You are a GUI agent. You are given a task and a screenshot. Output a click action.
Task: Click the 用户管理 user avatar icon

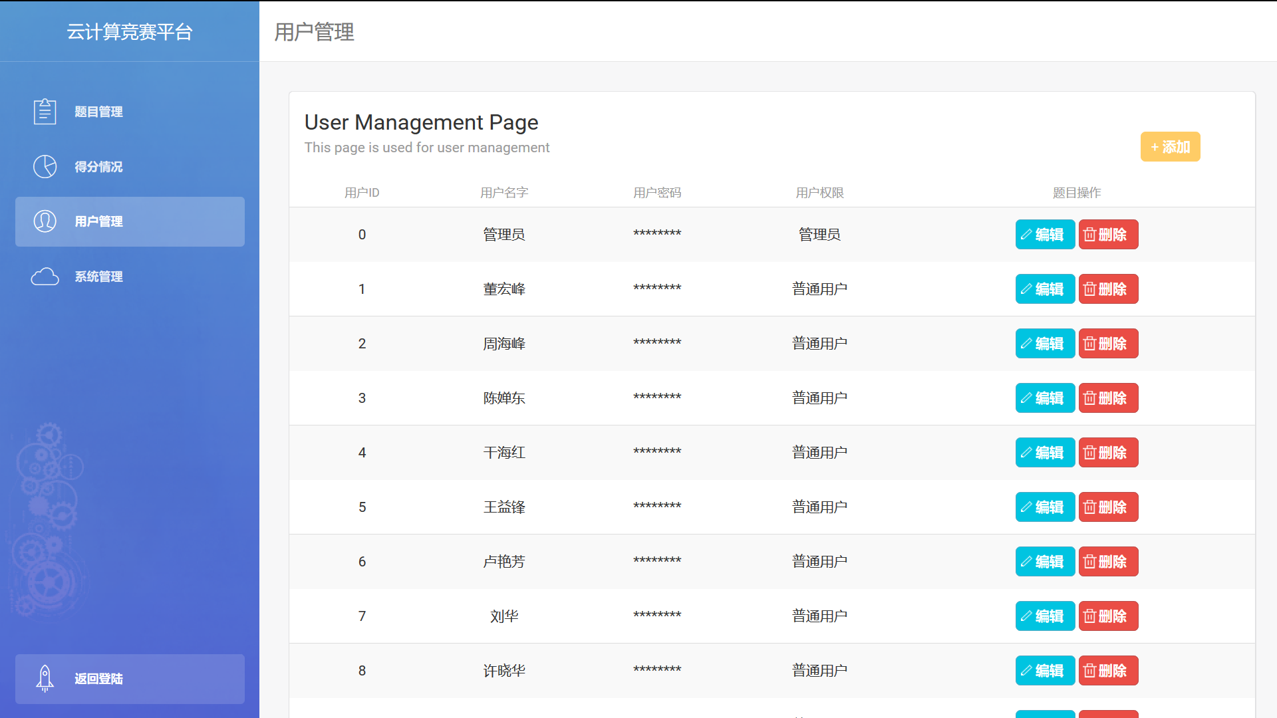tap(45, 221)
